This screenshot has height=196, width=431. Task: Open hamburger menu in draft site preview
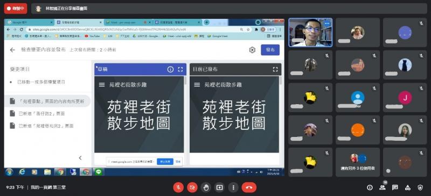pos(102,85)
